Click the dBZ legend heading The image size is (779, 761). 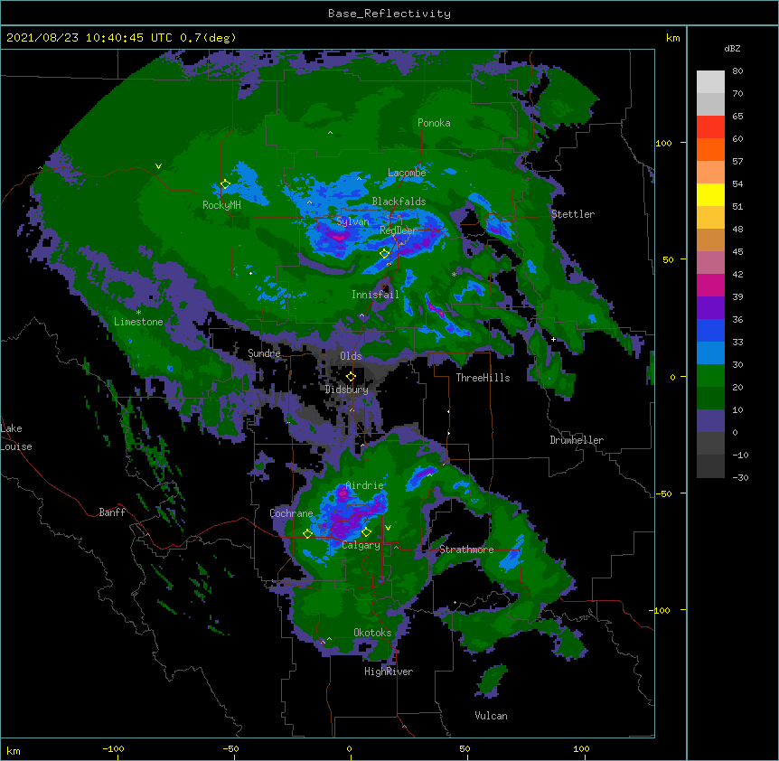[x=732, y=48]
